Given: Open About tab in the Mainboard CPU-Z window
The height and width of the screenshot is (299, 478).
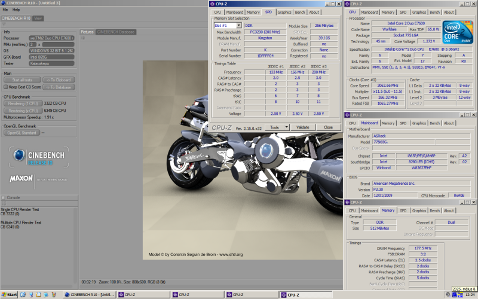Looking at the screenshot, I should point(449,123).
